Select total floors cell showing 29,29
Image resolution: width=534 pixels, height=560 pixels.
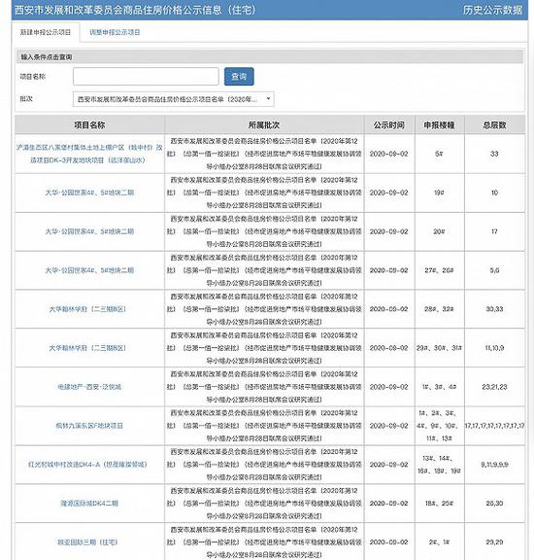pos(494,542)
